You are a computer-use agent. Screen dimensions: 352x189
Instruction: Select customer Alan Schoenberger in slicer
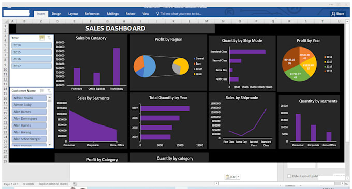pyautogui.click(x=29, y=139)
